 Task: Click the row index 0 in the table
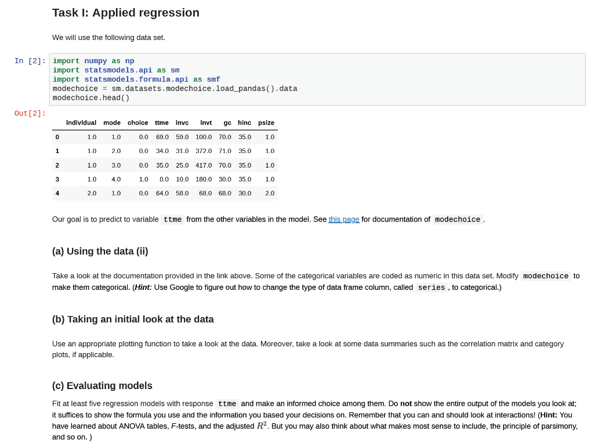tap(57, 137)
